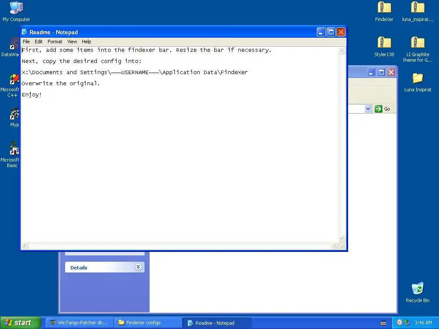The width and height of the screenshot is (439, 329).
Task: Click the line starting 'Next, copy the desired'
Action: 81,61
